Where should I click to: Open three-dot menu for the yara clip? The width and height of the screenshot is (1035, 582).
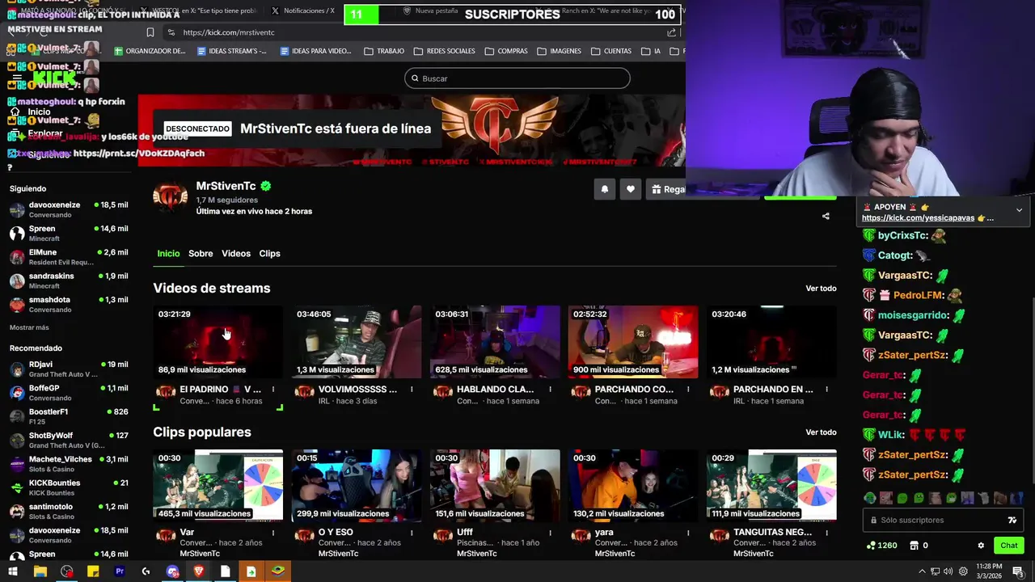[688, 533]
